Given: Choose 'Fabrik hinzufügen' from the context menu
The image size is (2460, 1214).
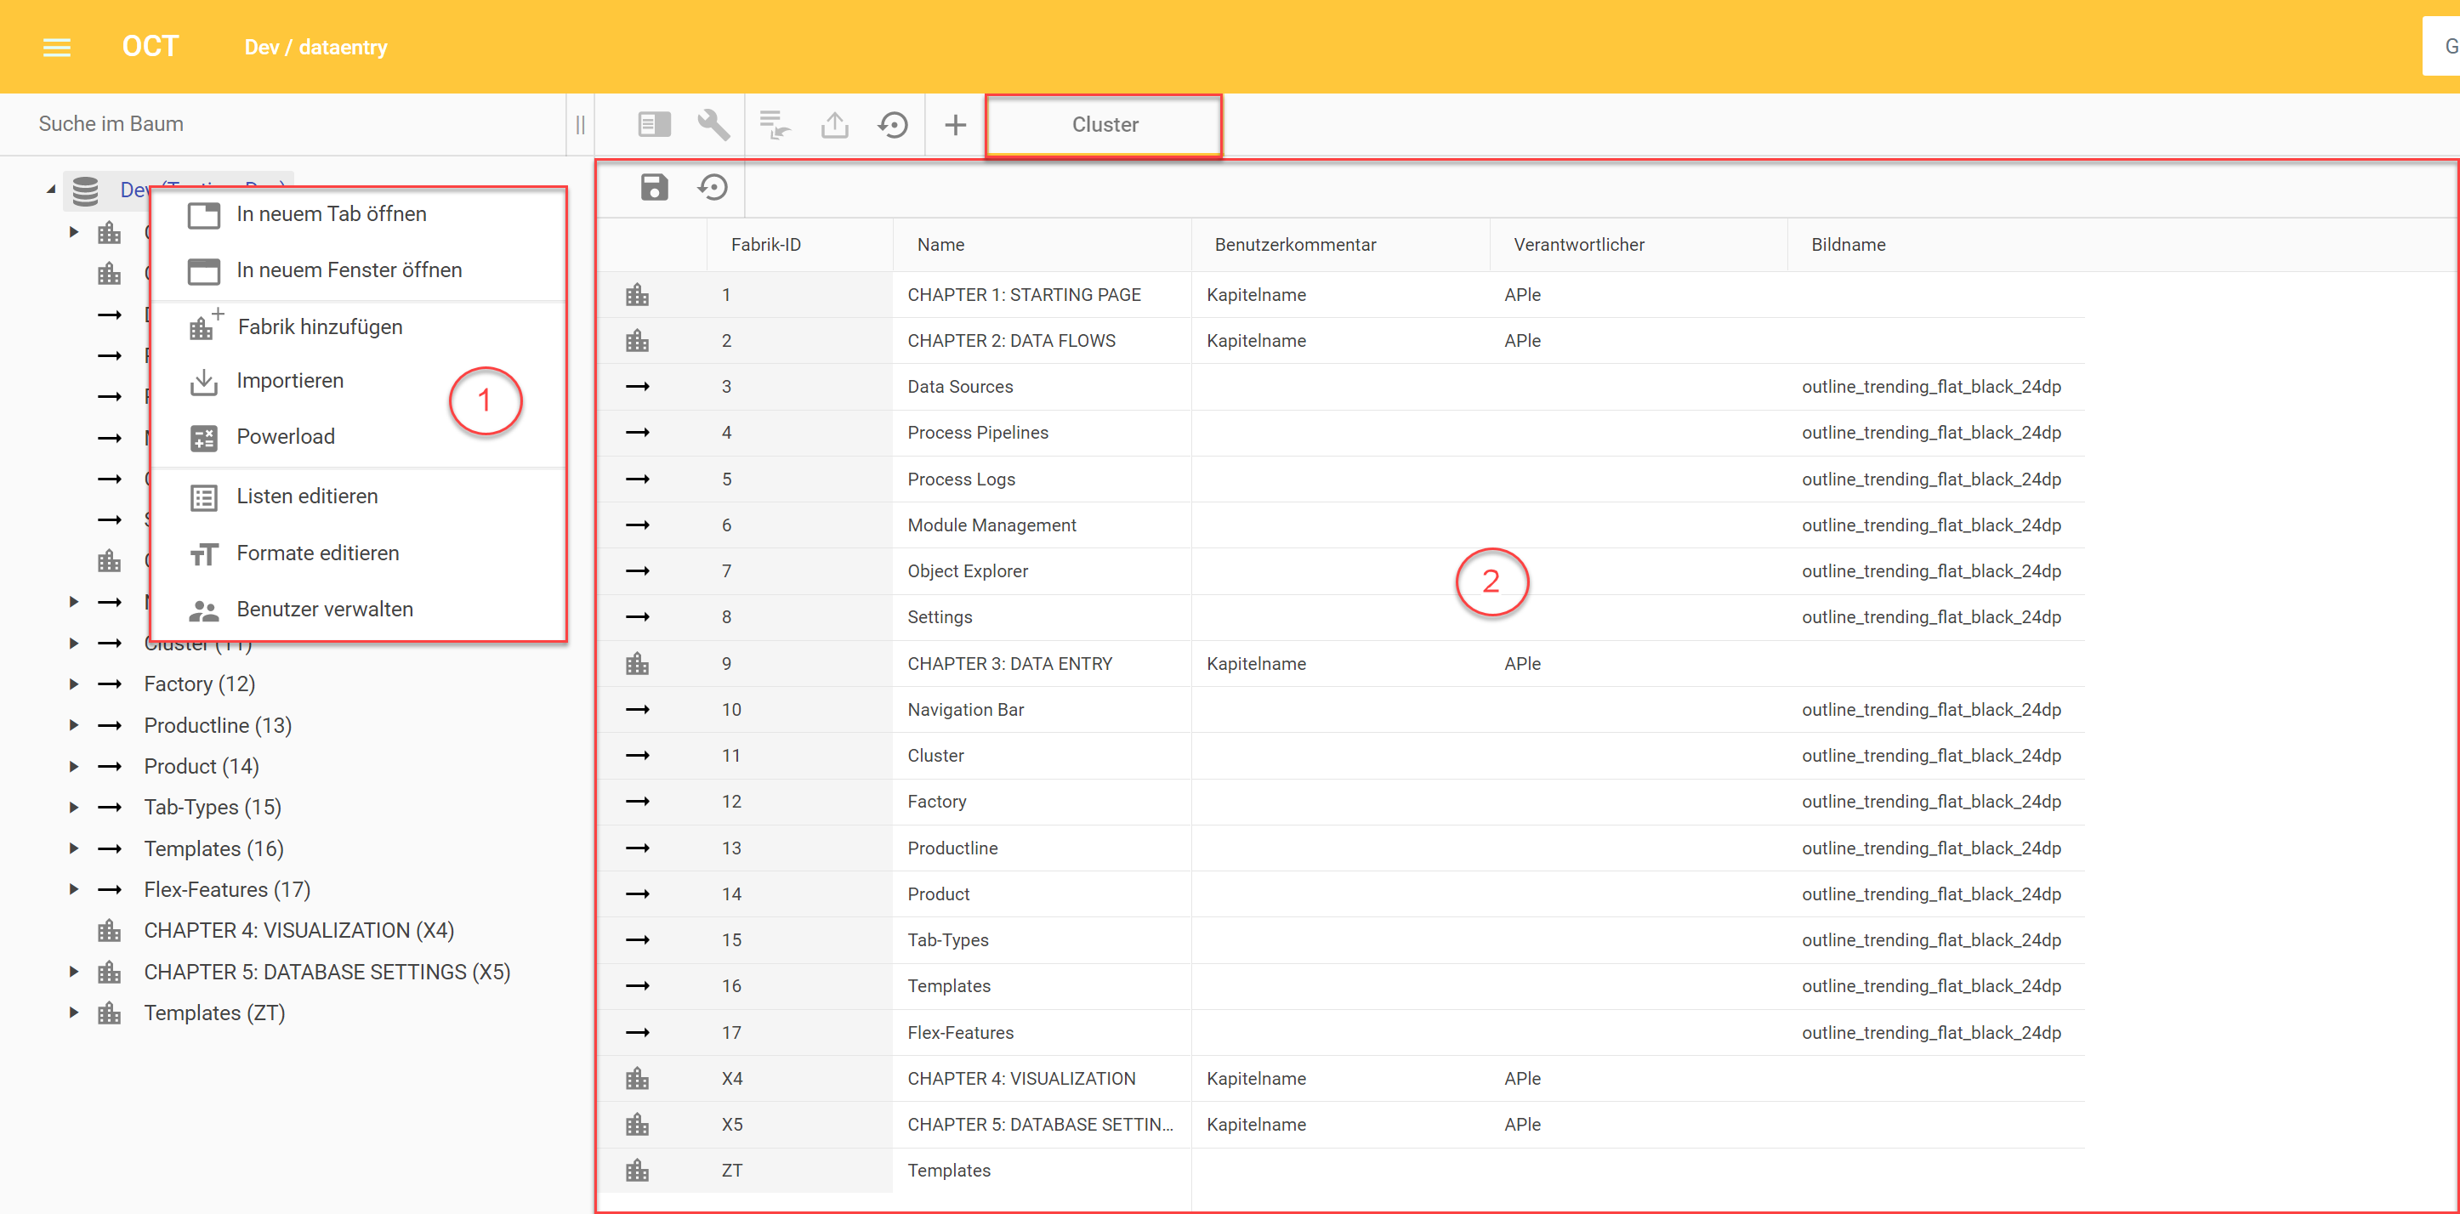Looking at the screenshot, I should point(320,326).
